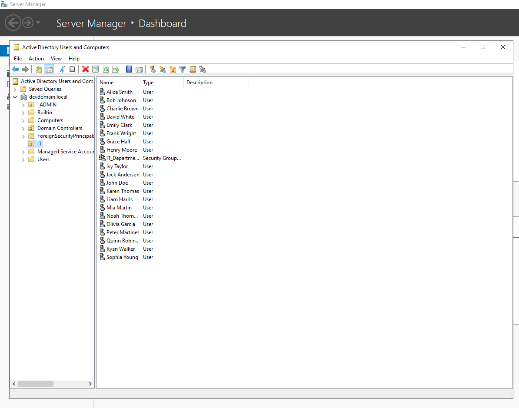Viewport: 519px width, 408px height.
Task: Create a new user with toolbar icon
Action: coord(152,69)
